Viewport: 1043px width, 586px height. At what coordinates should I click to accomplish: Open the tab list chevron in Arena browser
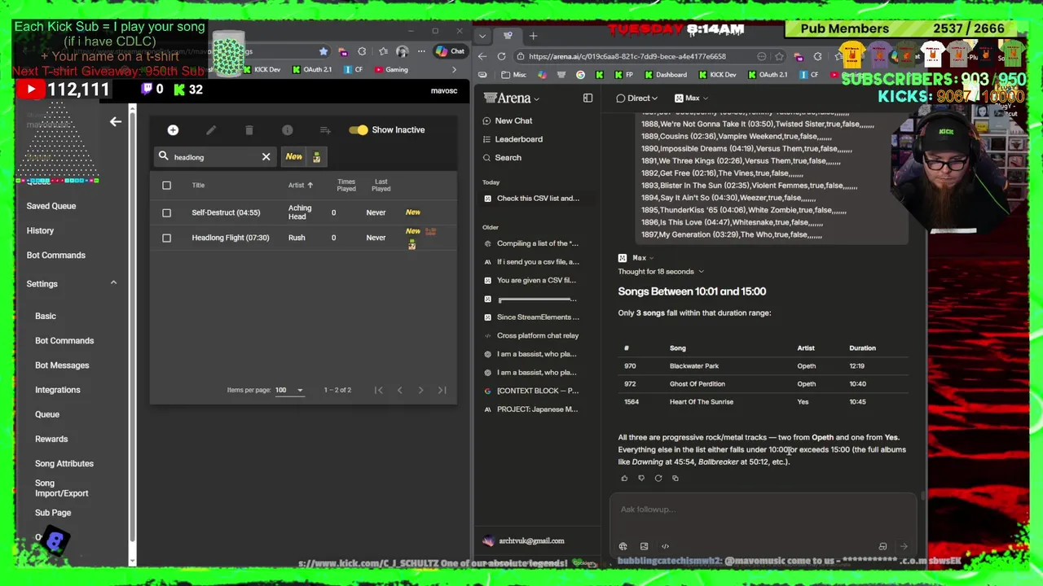coord(483,35)
